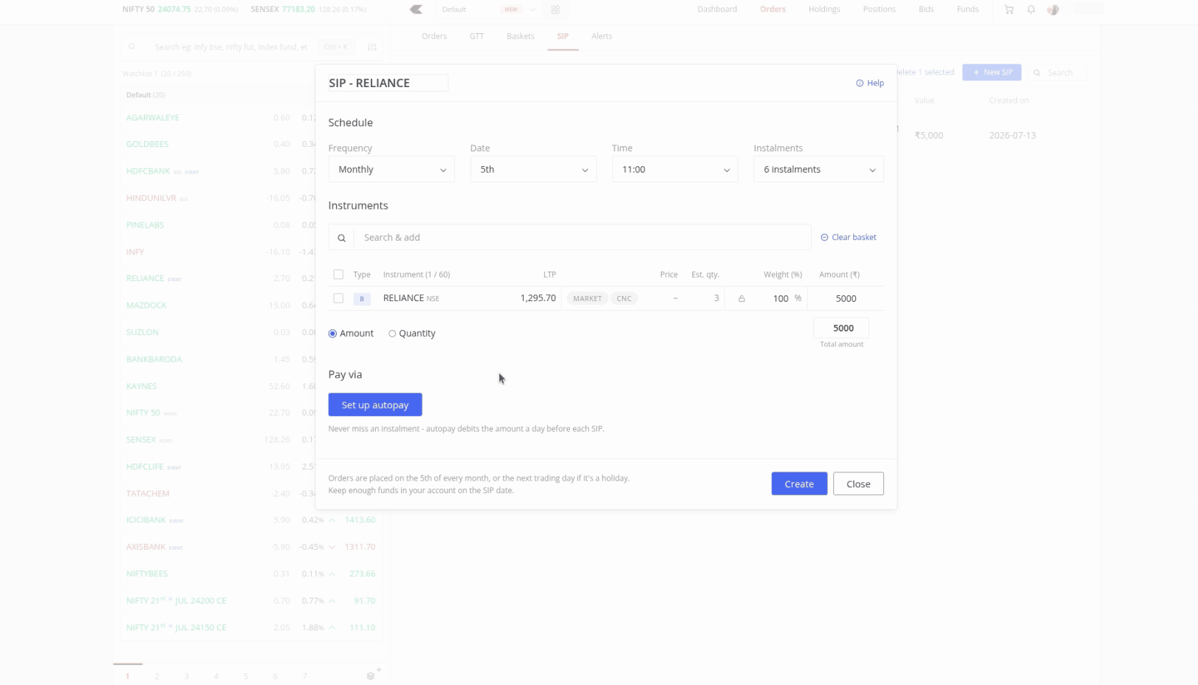Edit the SIP name field
This screenshot has height=685, width=1198.
coord(388,83)
